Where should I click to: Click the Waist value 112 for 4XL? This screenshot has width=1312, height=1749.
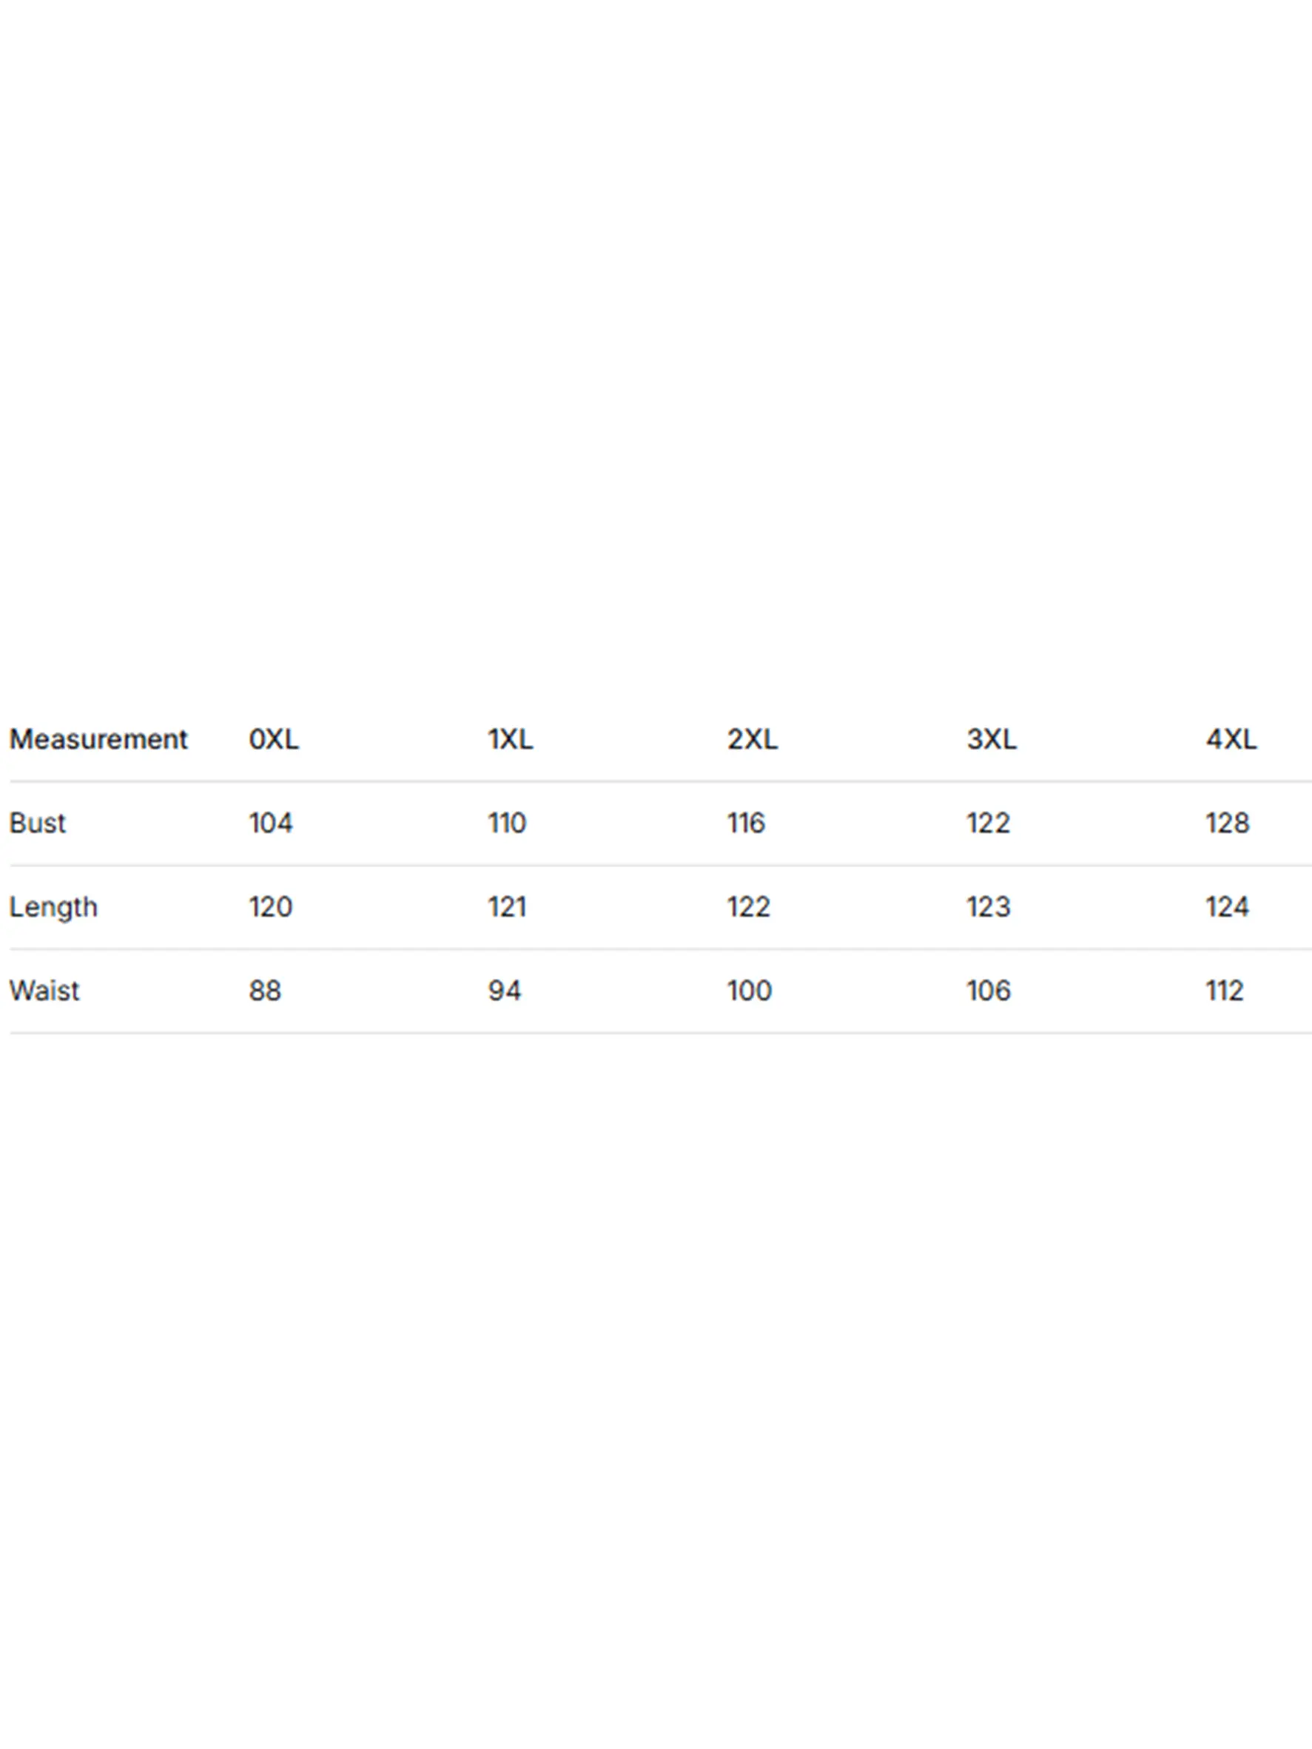1224,991
